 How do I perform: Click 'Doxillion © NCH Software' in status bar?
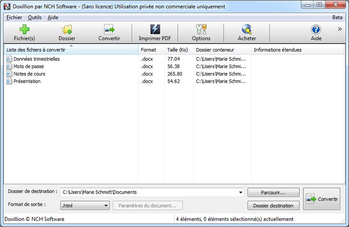(35, 219)
